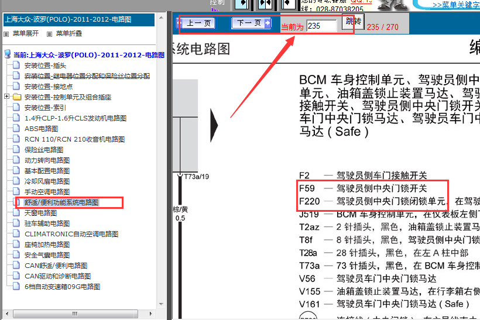Click the document icon beside 安装位置-接地点
This screenshot has width=480, height=320.
click(x=16, y=86)
